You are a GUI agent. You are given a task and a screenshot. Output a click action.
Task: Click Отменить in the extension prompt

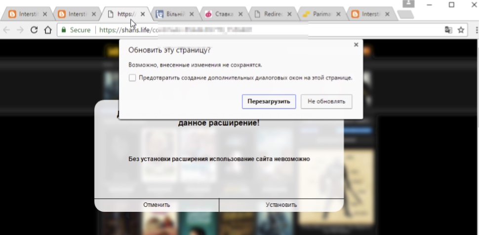pyautogui.click(x=157, y=205)
